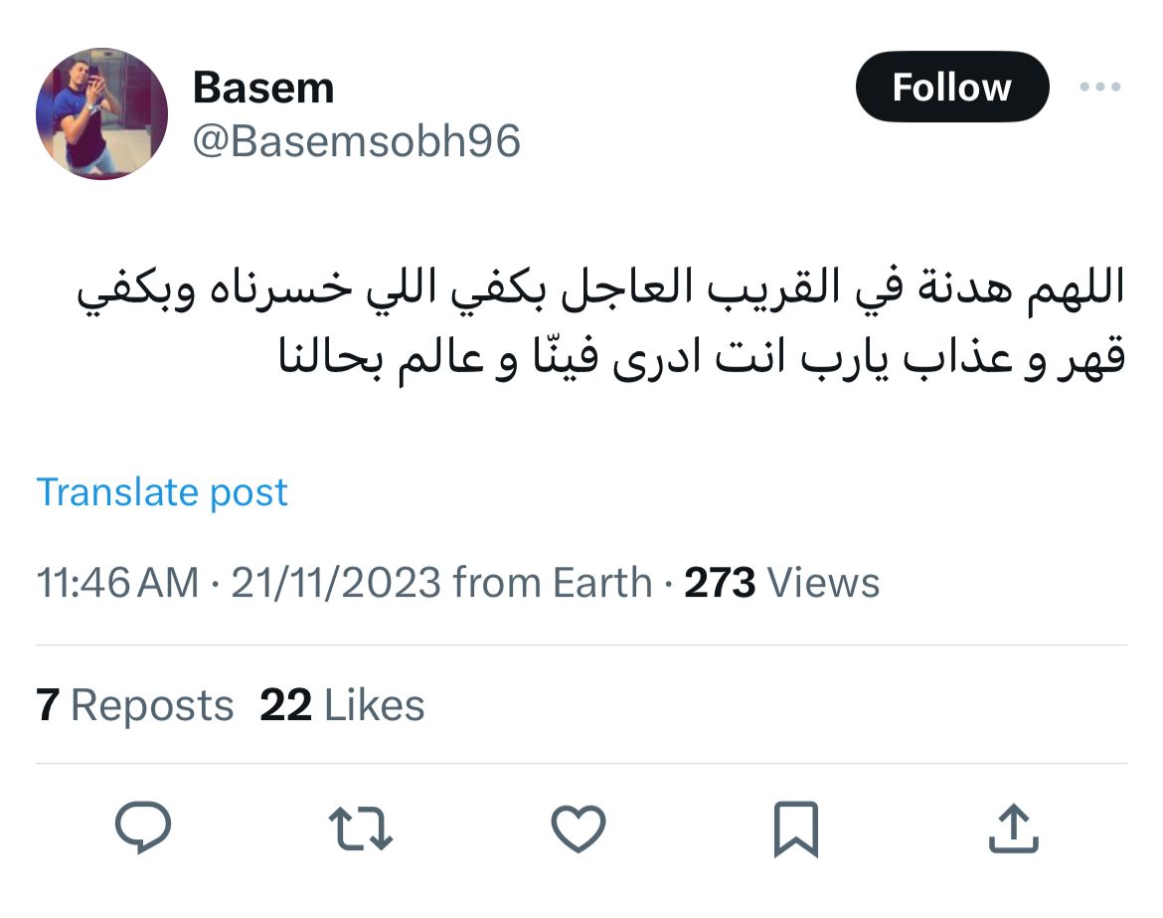Click the first line of Arabic post text
Image resolution: width=1163 pixels, height=918 pixels.
(x=600, y=289)
